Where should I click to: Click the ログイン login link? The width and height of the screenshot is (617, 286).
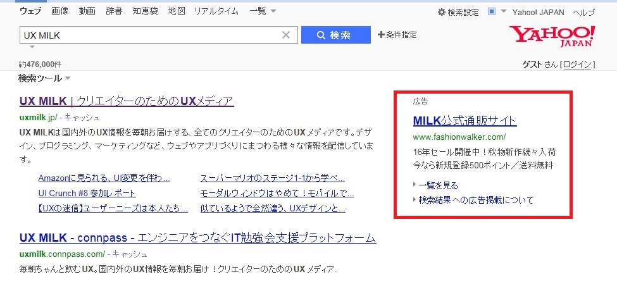tap(578, 64)
